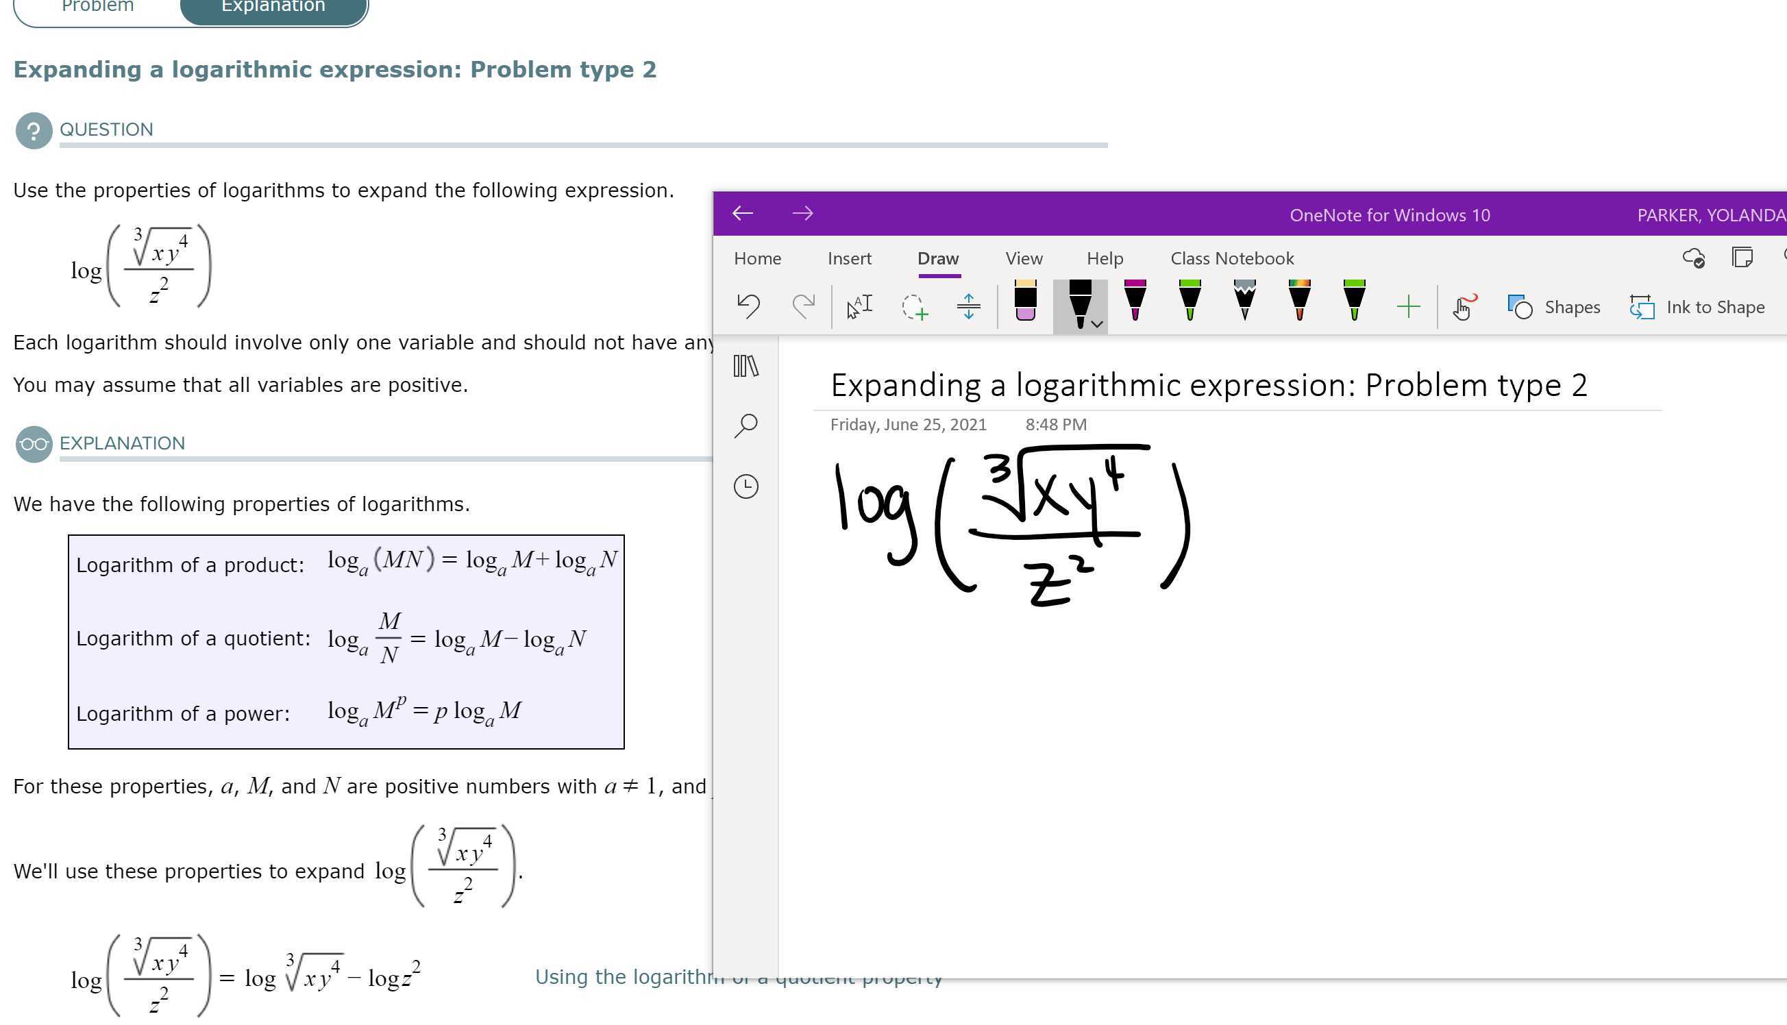Expand the selected black pen's options chevron
The height and width of the screenshot is (1025, 1787).
click(1096, 325)
